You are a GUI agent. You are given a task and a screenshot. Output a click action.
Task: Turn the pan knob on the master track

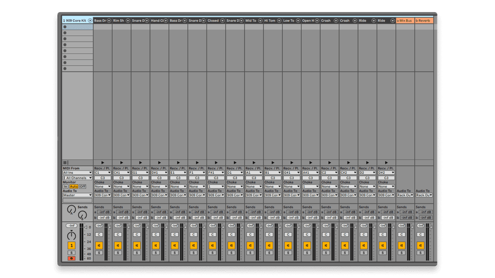(72, 236)
